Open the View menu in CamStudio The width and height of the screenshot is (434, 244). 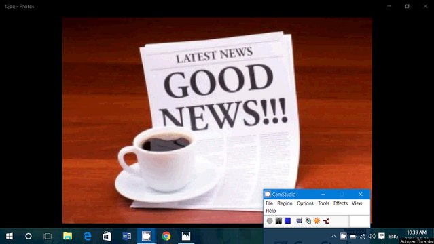tap(357, 203)
